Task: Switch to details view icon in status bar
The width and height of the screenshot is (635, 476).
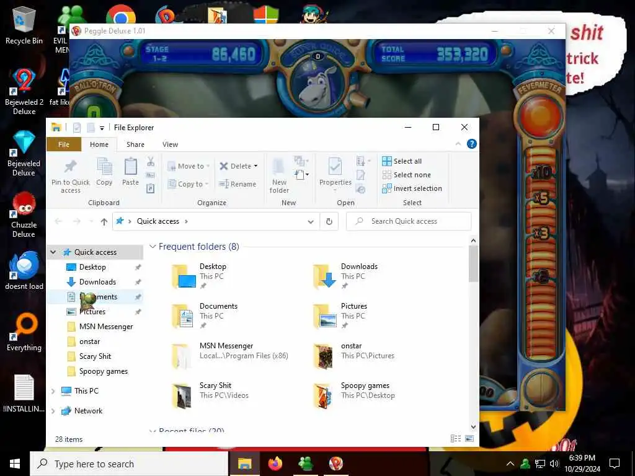Action: click(456, 439)
